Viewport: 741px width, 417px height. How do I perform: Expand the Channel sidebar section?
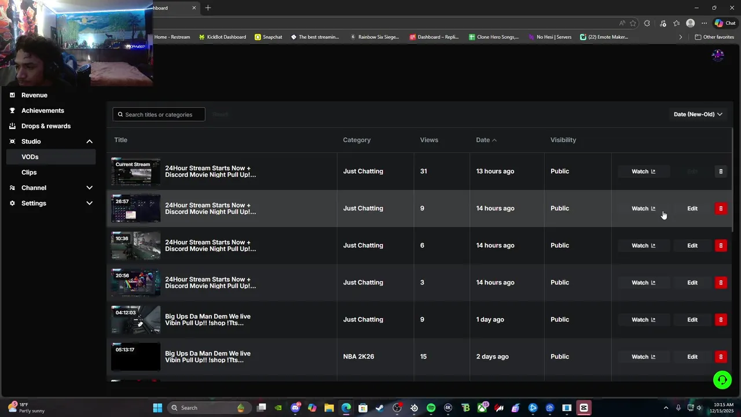[89, 188]
